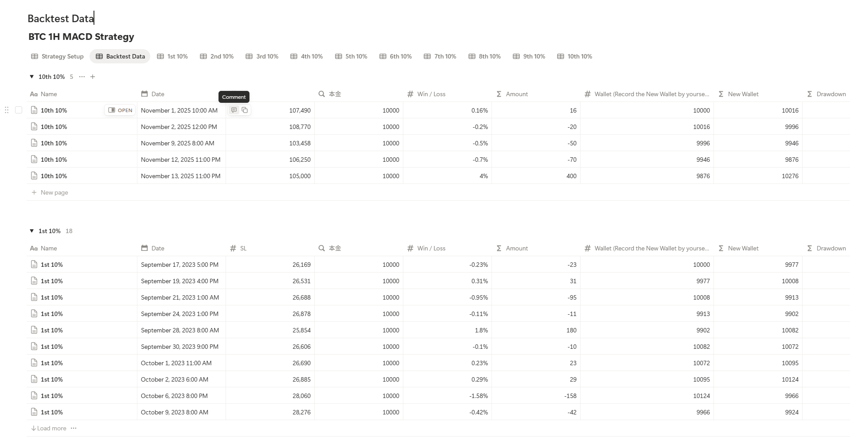Viewport: 850px width, 441px height.
Task: Collapse the 10th 10% table section
Action: click(31, 76)
